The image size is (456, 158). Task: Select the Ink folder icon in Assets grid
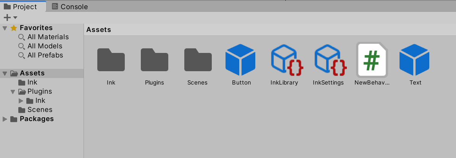111,60
